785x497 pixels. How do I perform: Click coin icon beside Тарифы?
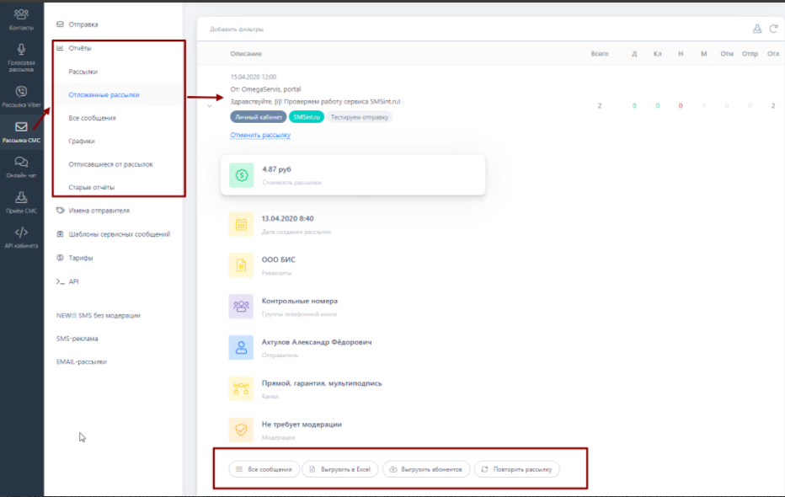pyautogui.click(x=60, y=257)
